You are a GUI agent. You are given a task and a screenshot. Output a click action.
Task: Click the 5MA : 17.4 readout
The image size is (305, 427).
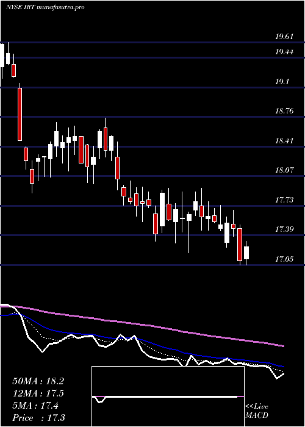[x=35, y=406]
